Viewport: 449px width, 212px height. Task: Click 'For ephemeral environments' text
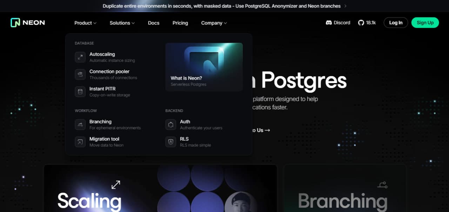[115, 128]
